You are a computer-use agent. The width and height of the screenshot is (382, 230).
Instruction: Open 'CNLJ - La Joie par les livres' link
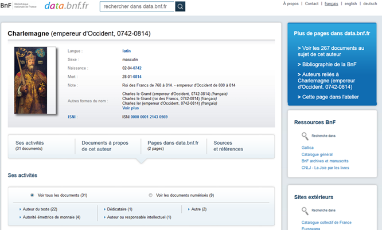pos(325,168)
